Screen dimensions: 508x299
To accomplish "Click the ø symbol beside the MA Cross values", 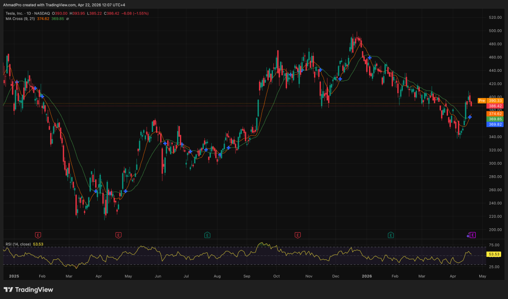I will (x=67, y=19).
